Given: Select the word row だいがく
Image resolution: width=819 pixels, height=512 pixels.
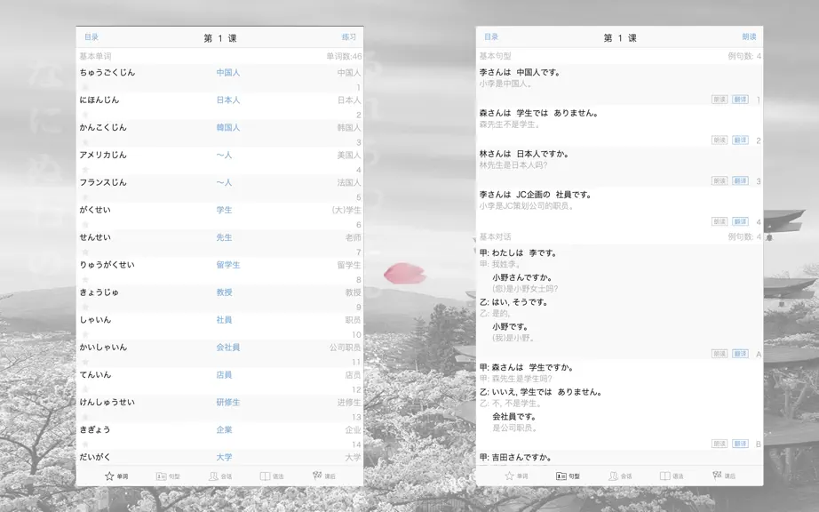Looking at the screenshot, I should tap(220, 457).
